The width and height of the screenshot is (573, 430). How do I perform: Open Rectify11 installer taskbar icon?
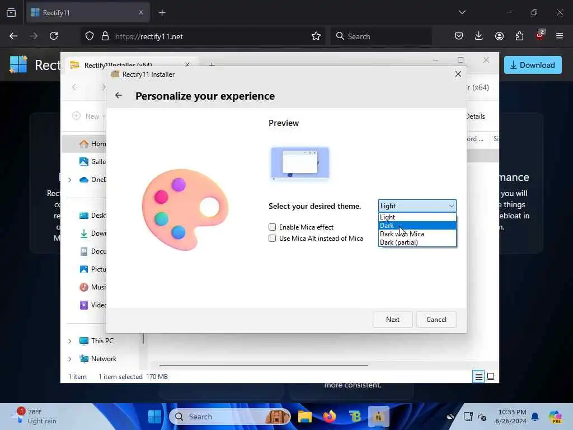point(379,417)
